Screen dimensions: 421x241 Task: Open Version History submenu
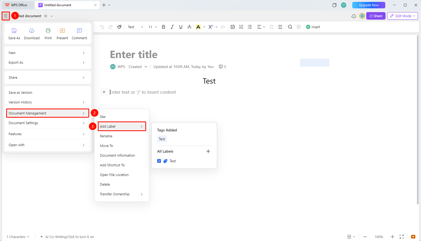48,102
